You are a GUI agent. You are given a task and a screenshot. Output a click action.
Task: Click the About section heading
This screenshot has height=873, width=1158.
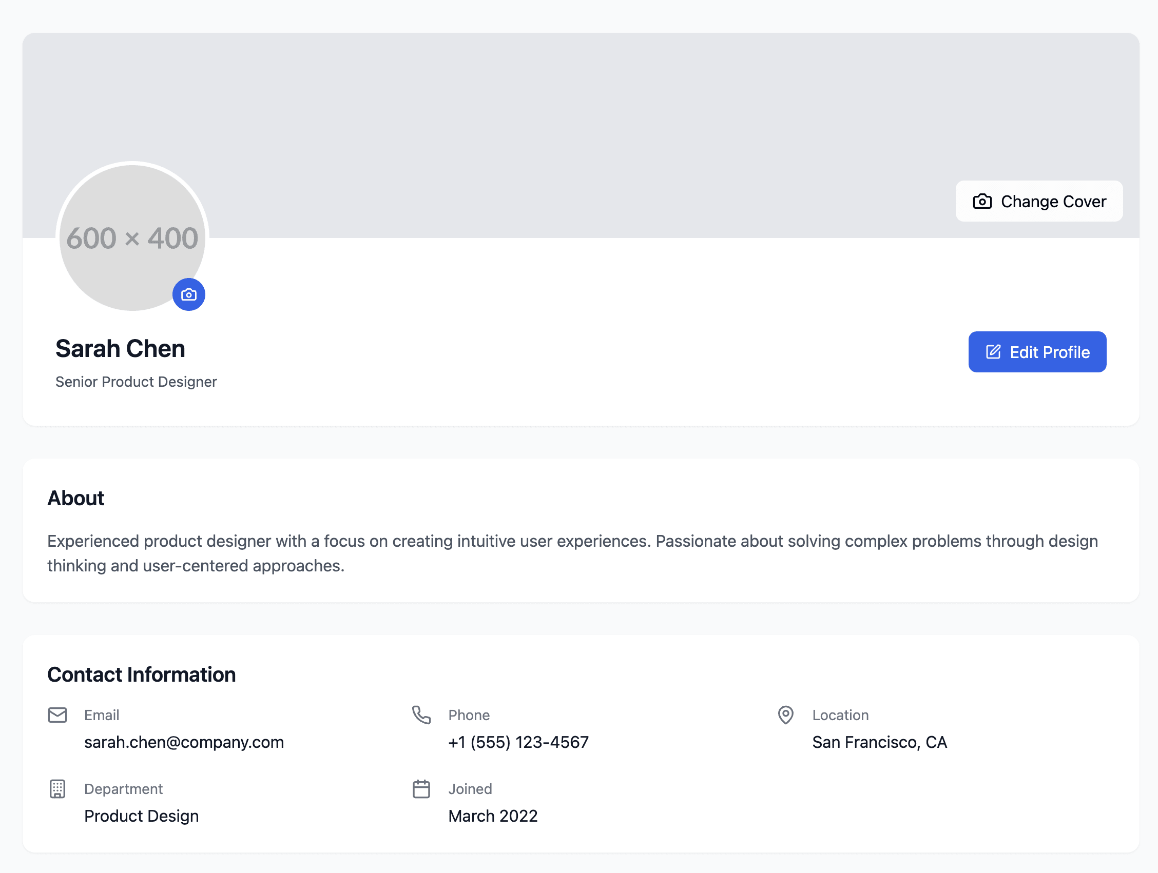click(x=76, y=498)
